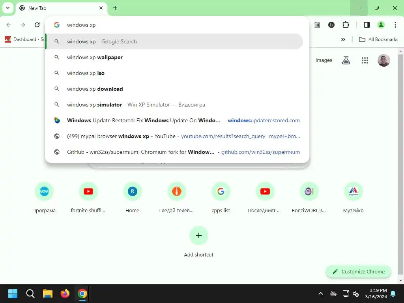Click the round dark info extension icon
This screenshot has width=404, height=303.
[x=331, y=25]
